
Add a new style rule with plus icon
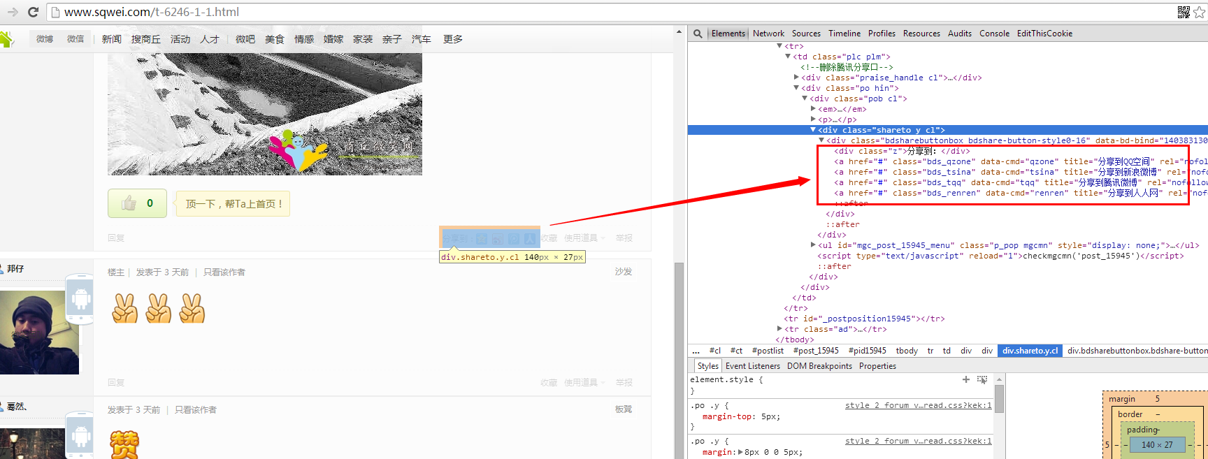pyautogui.click(x=966, y=379)
